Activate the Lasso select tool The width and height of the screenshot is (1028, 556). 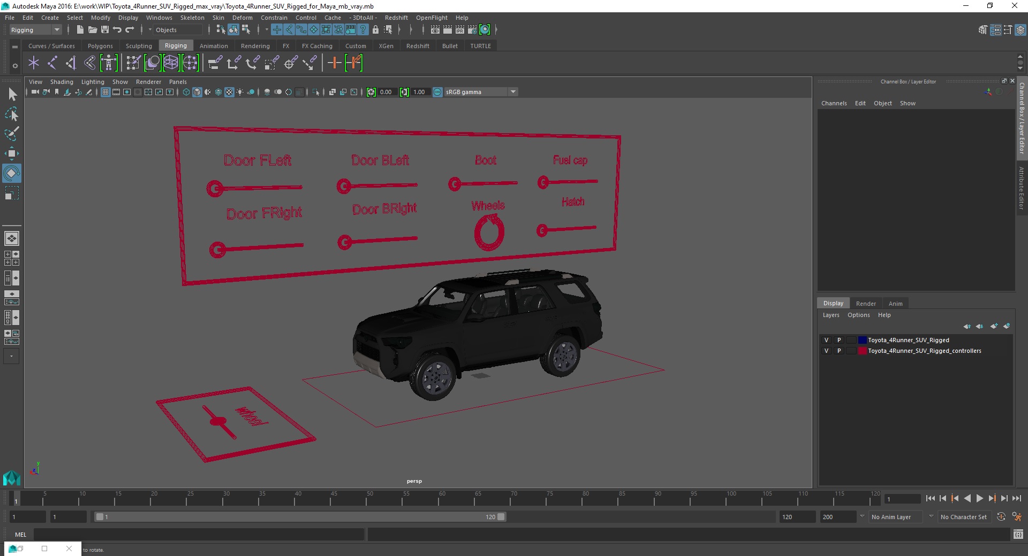12,114
